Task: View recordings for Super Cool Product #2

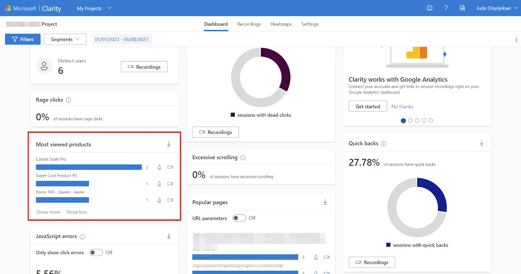Action: click(170, 184)
